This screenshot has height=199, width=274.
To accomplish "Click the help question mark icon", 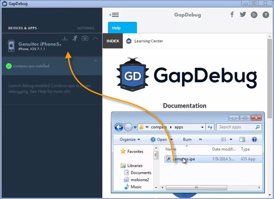I will [x=266, y=15].
